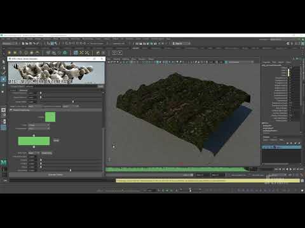Open the Edit menu in Maya menu bar
305x228 pixels.
click(8, 39)
